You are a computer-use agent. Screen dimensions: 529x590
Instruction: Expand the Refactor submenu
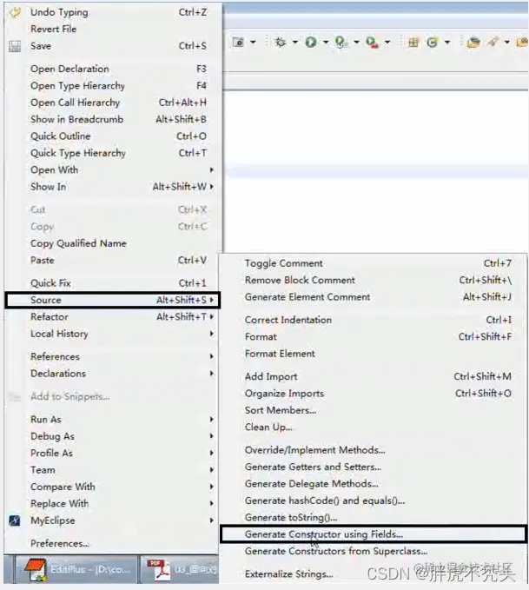[113, 317]
